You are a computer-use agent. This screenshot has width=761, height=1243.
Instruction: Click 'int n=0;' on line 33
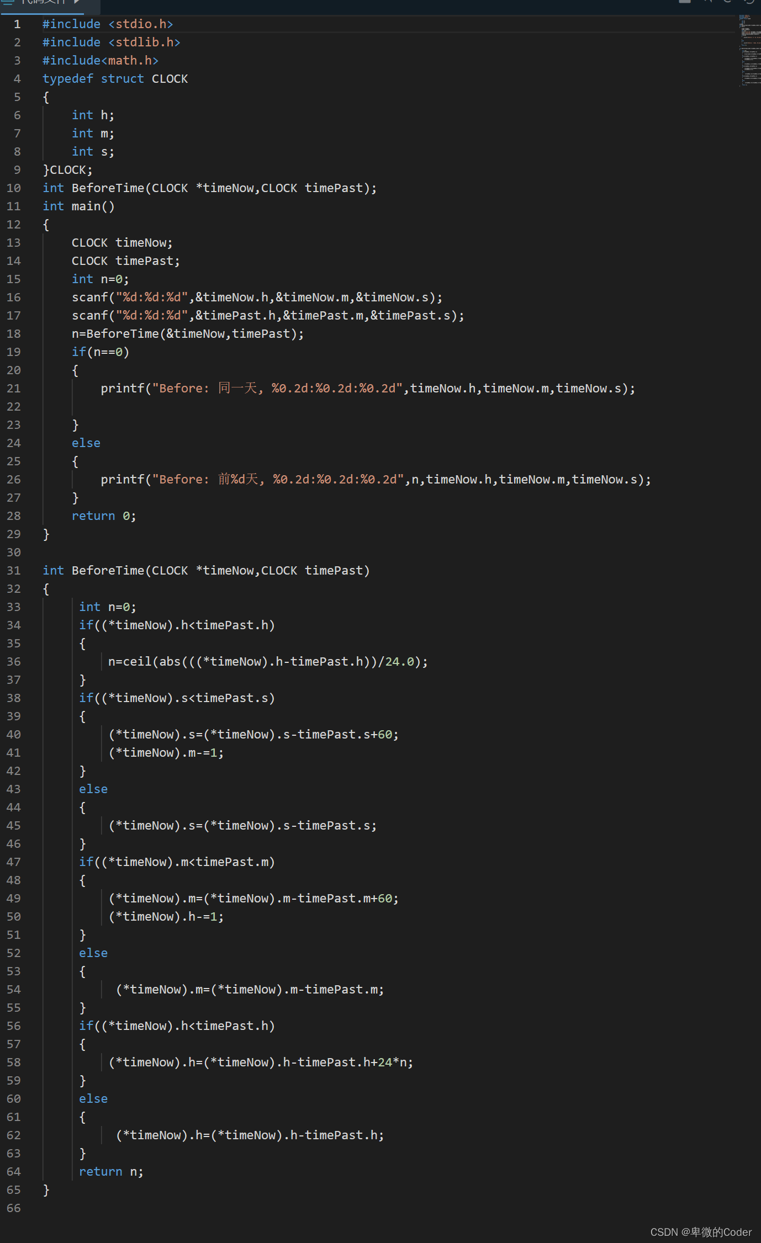point(108,607)
